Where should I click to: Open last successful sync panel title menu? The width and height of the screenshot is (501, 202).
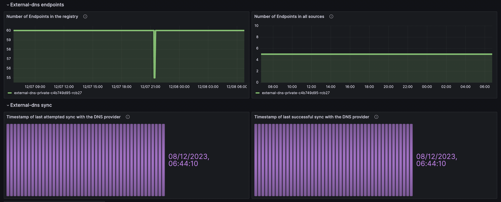[x=311, y=117]
